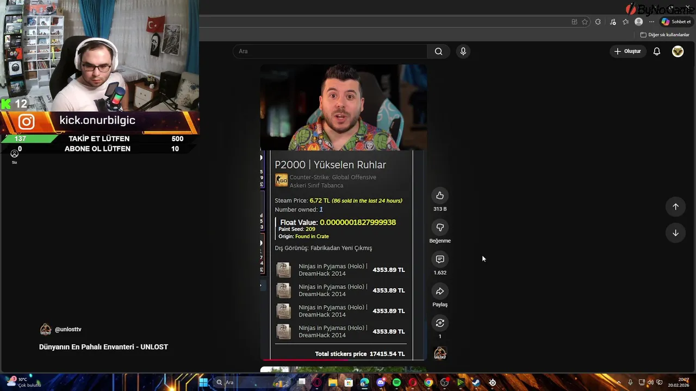
Task: Click the kick.onurbilgic overlay text
Action: tap(97, 120)
